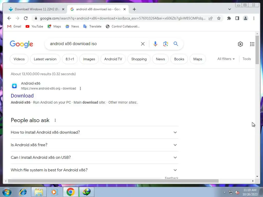Open a new tab with plus button
The height and width of the screenshot is (197, 263).
click(134, 9)
